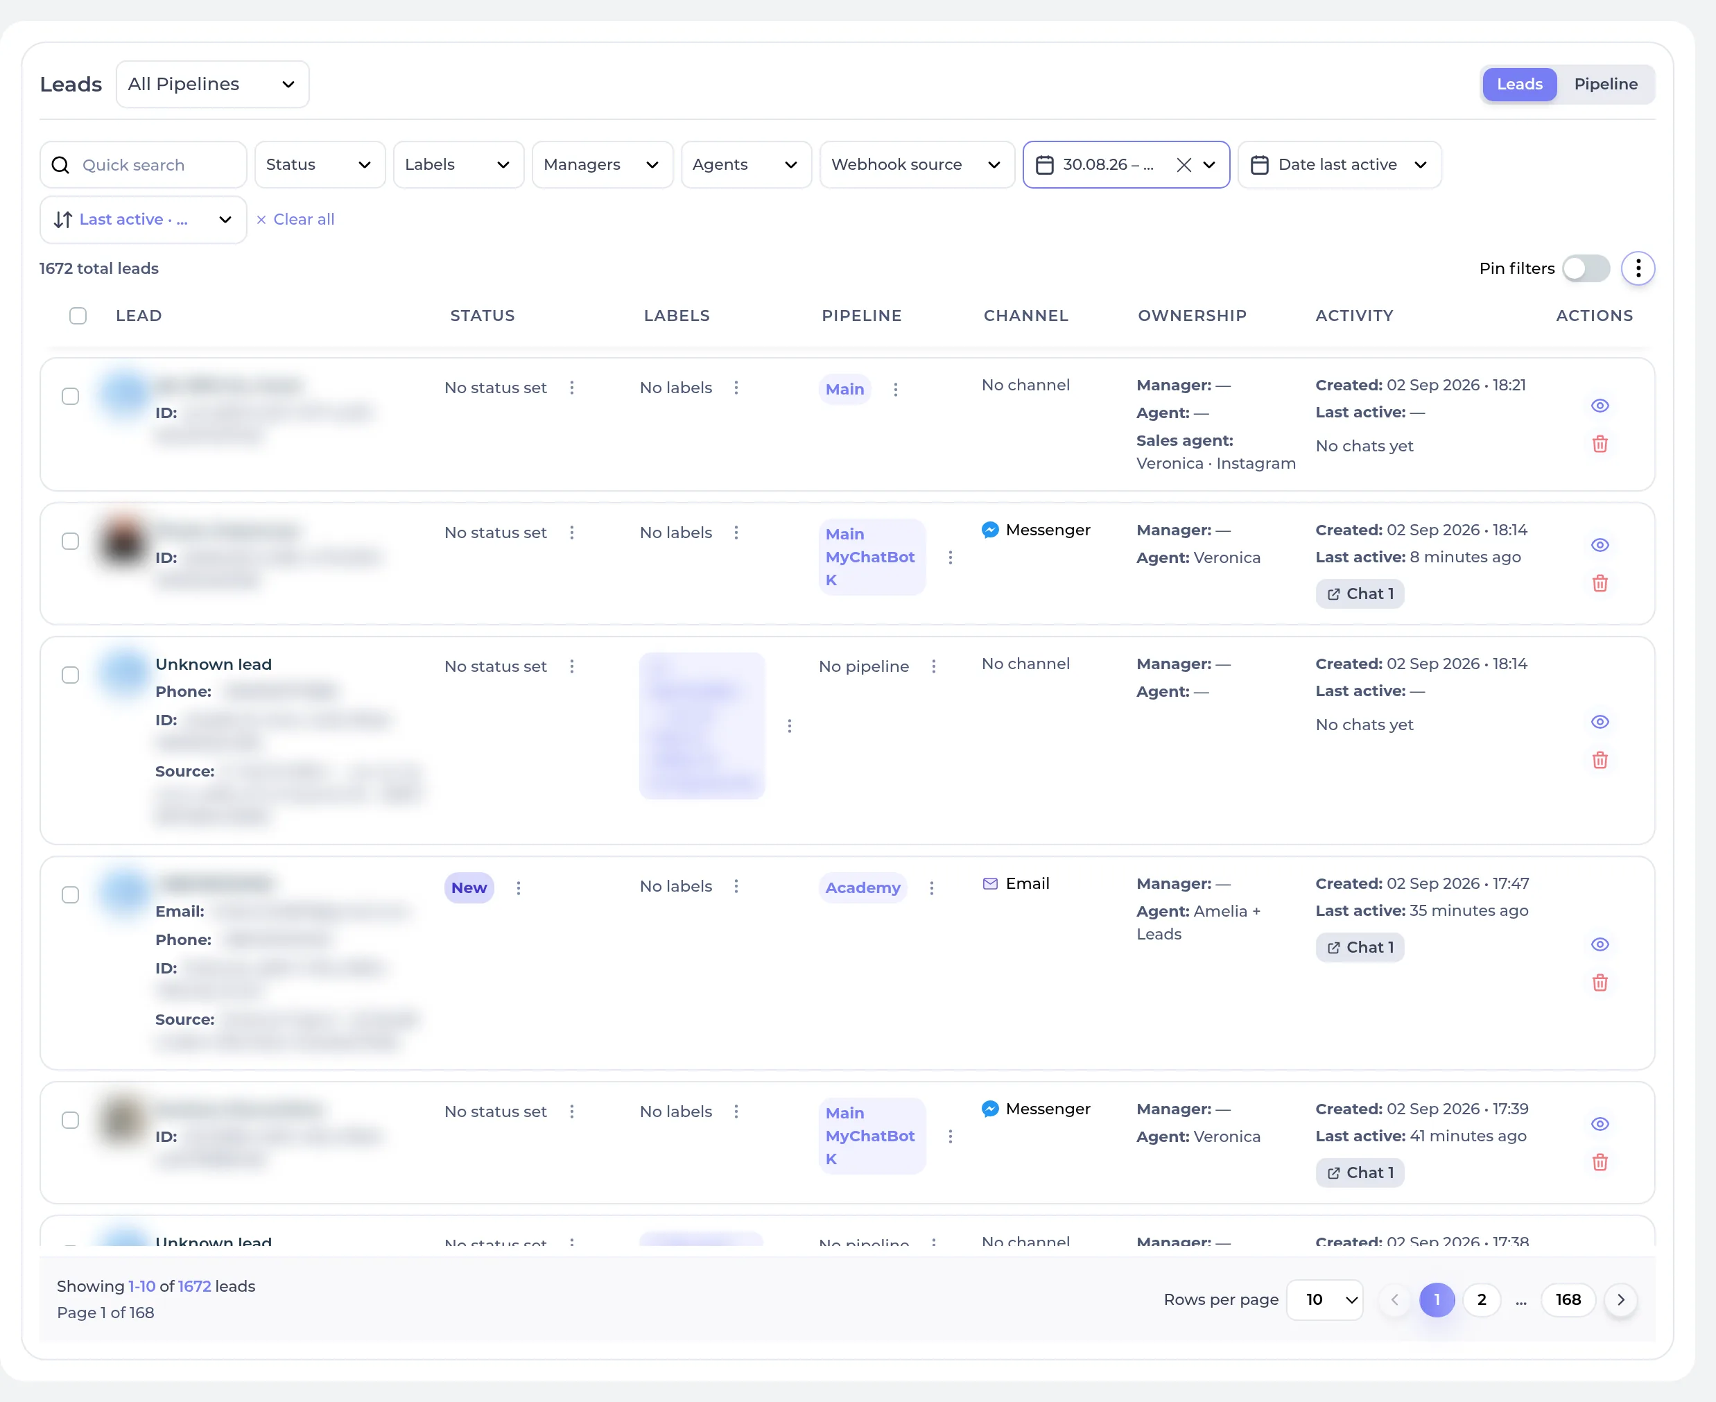This screenshot has height=1402, width=1716.
Task: Delete the lead created at 18:21
Action: (x=1600, y=444)
